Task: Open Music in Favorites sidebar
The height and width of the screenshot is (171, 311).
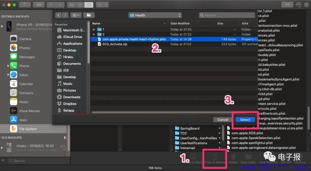Action: [x=65, y=84]
